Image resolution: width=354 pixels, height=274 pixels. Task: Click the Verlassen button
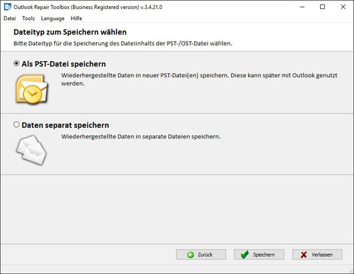pyautogui.click(x=317, y=255)
